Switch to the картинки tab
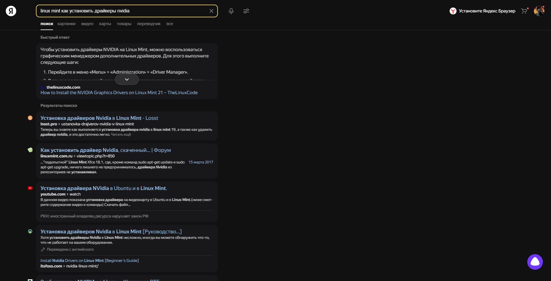 point(66,24)
